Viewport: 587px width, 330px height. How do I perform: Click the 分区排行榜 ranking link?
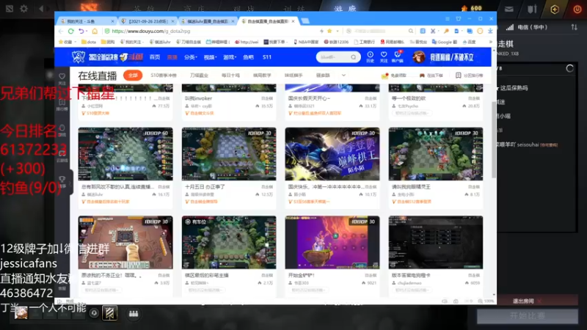469,76
